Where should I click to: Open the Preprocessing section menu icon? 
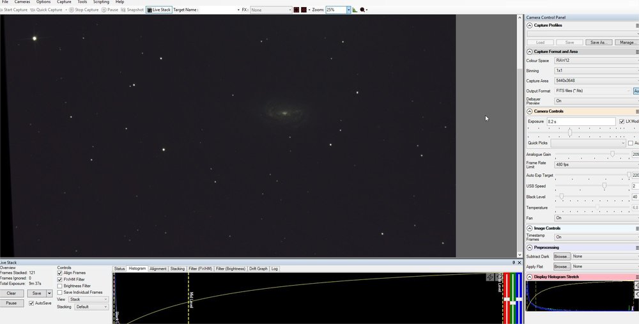(x=637, y=247)
